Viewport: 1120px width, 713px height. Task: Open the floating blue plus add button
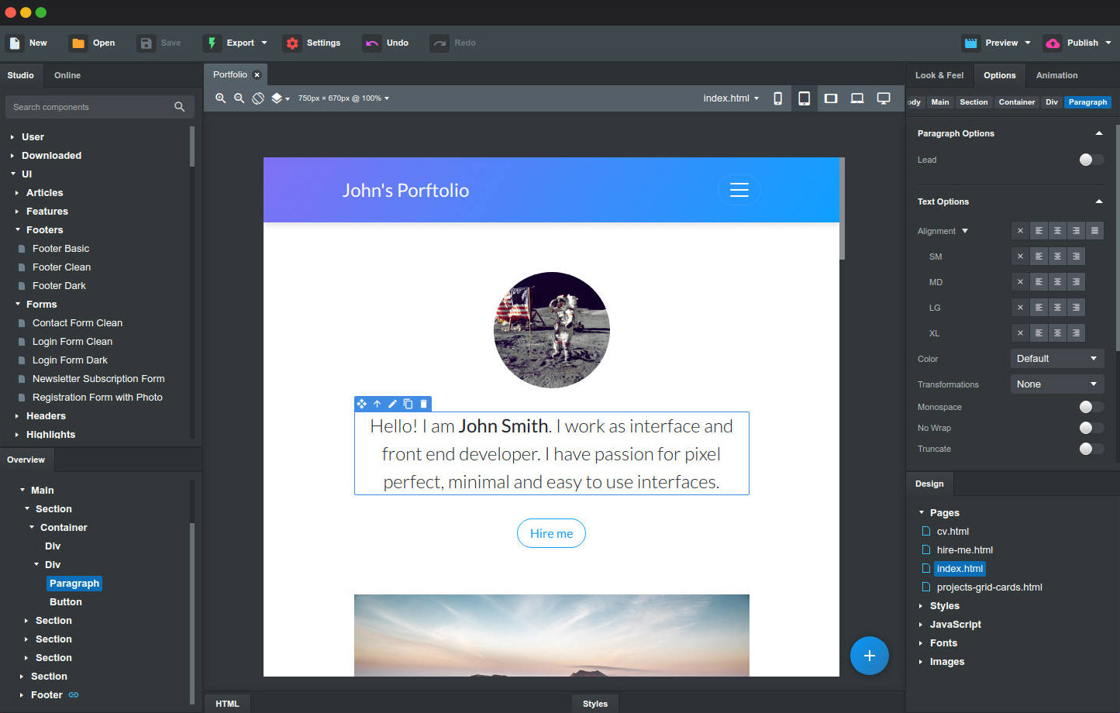[x=869, y=656]
